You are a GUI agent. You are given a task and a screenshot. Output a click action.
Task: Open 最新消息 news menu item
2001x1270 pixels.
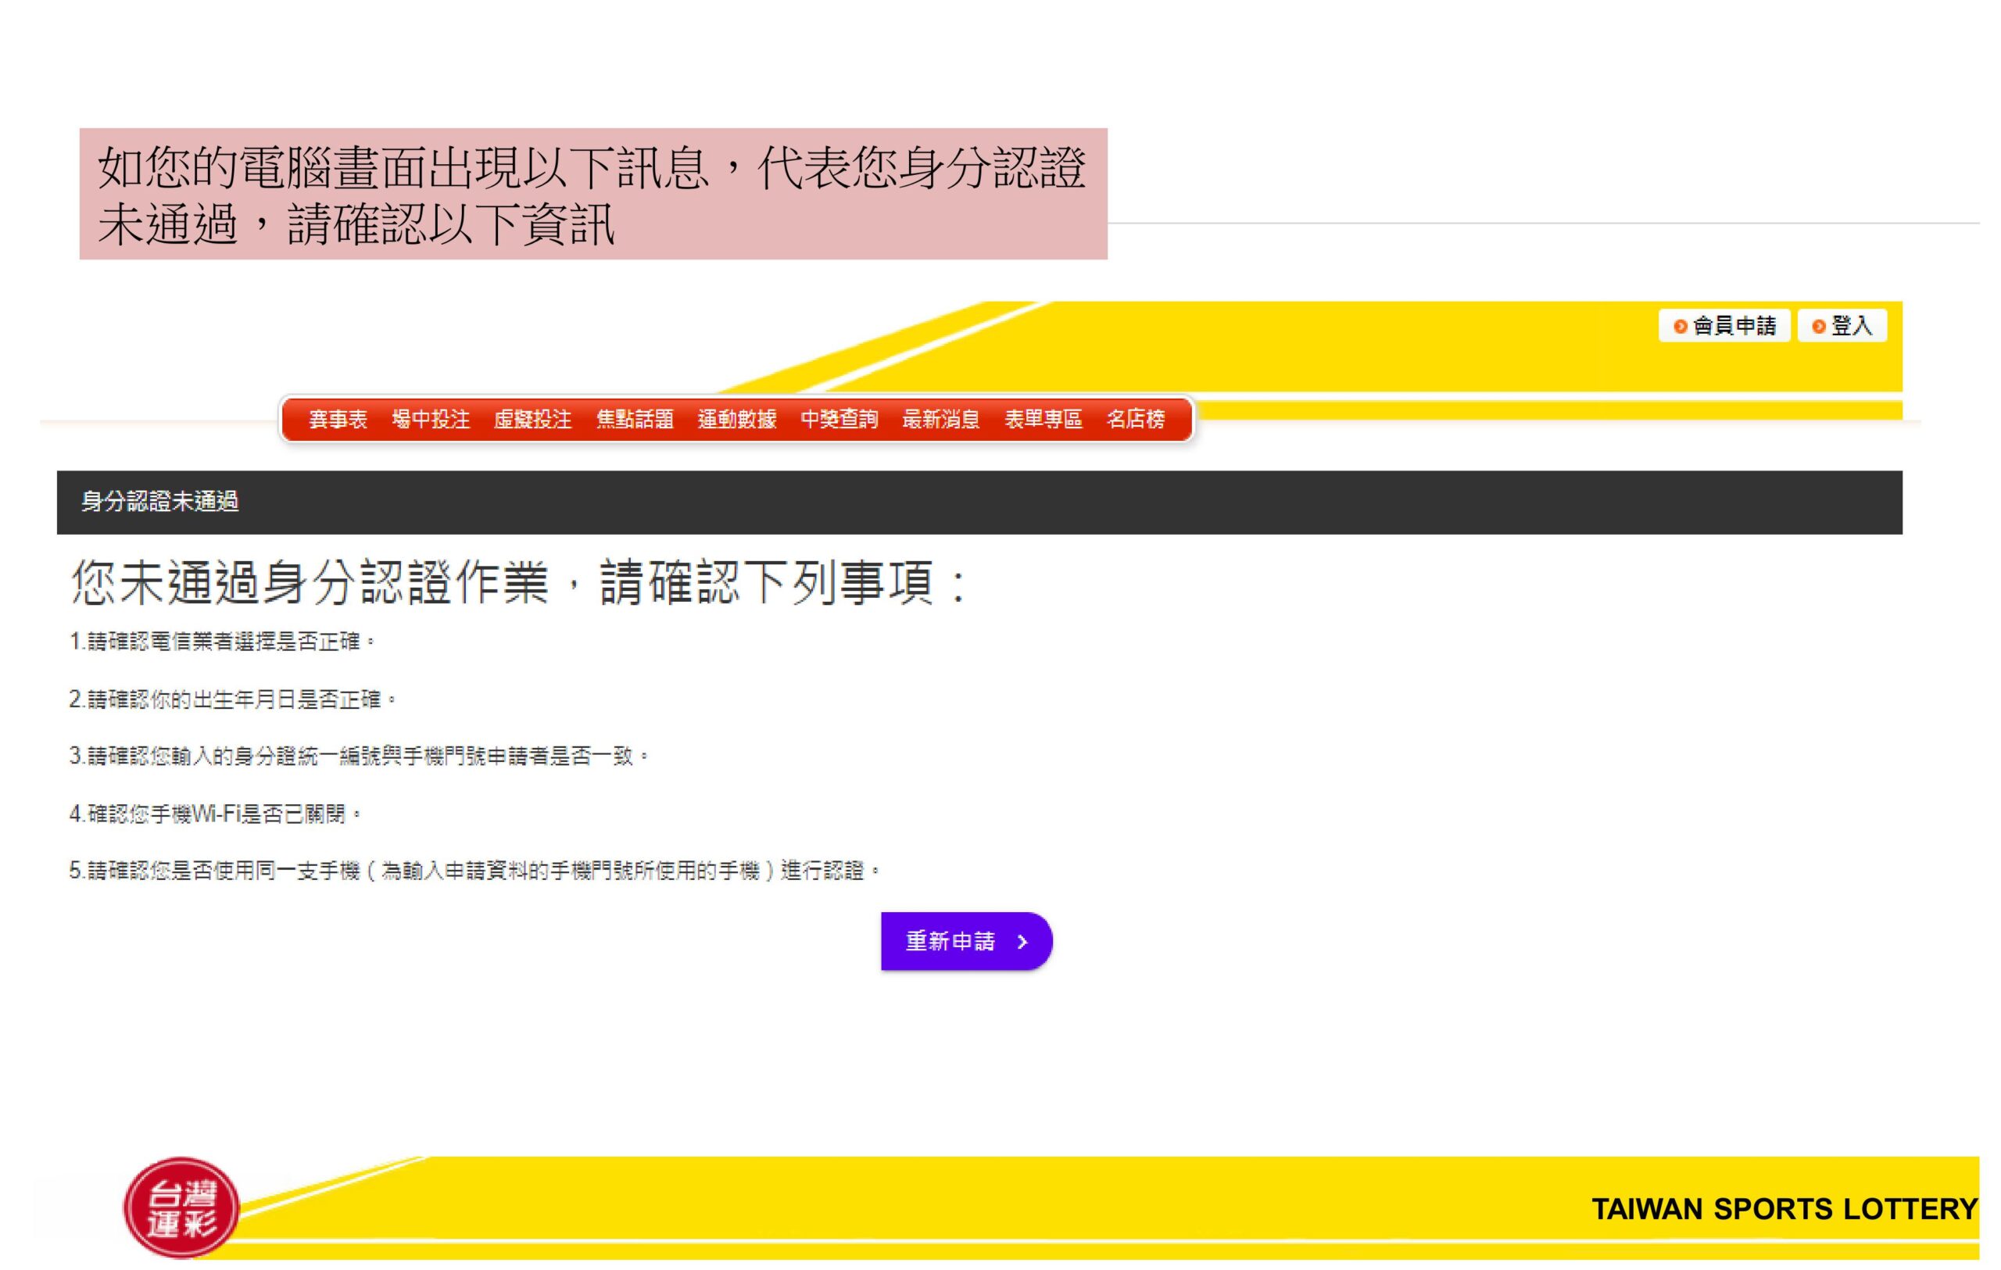(940, 420)
